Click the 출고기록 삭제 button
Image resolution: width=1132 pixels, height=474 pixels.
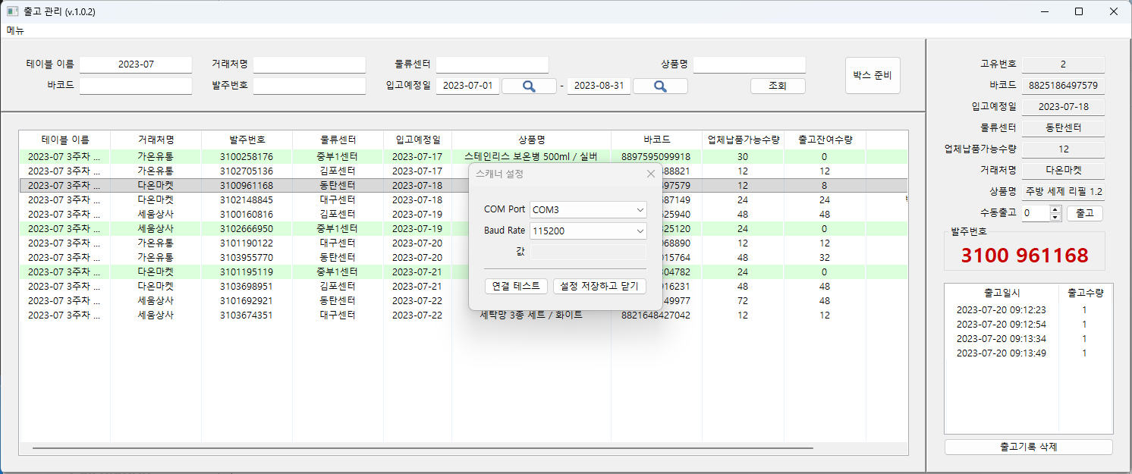click(x=1029, y=447)
